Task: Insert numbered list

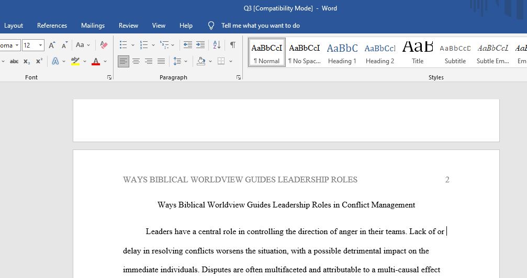Action: (144, 44)
